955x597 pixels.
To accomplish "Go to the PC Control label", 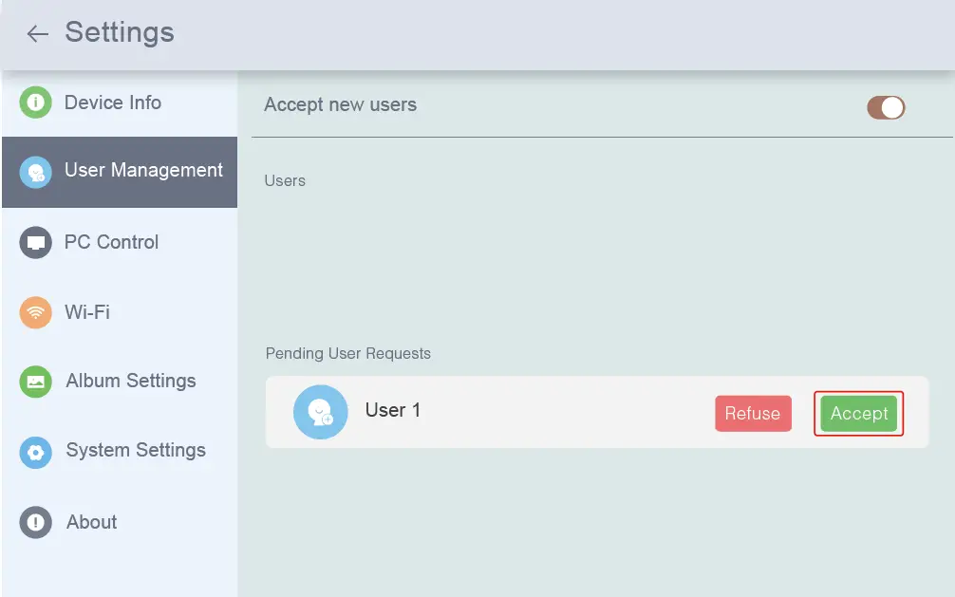I will coord(111,242).
